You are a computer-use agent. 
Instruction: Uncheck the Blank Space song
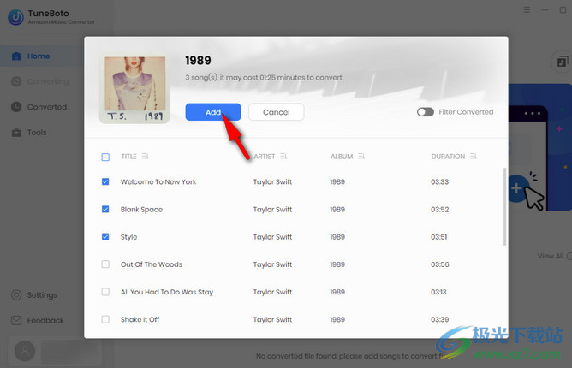105,209
